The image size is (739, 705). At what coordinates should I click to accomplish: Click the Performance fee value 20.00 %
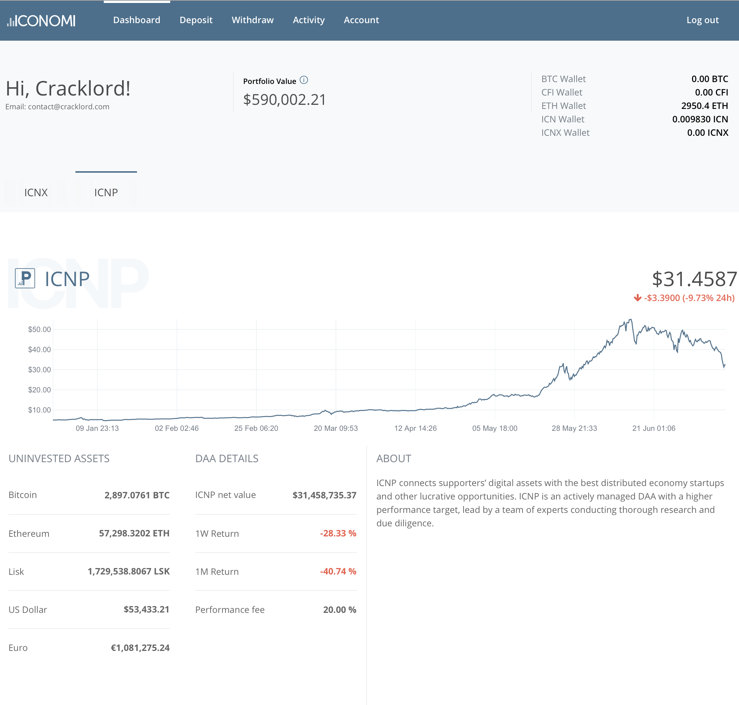[x=340, y=610]
